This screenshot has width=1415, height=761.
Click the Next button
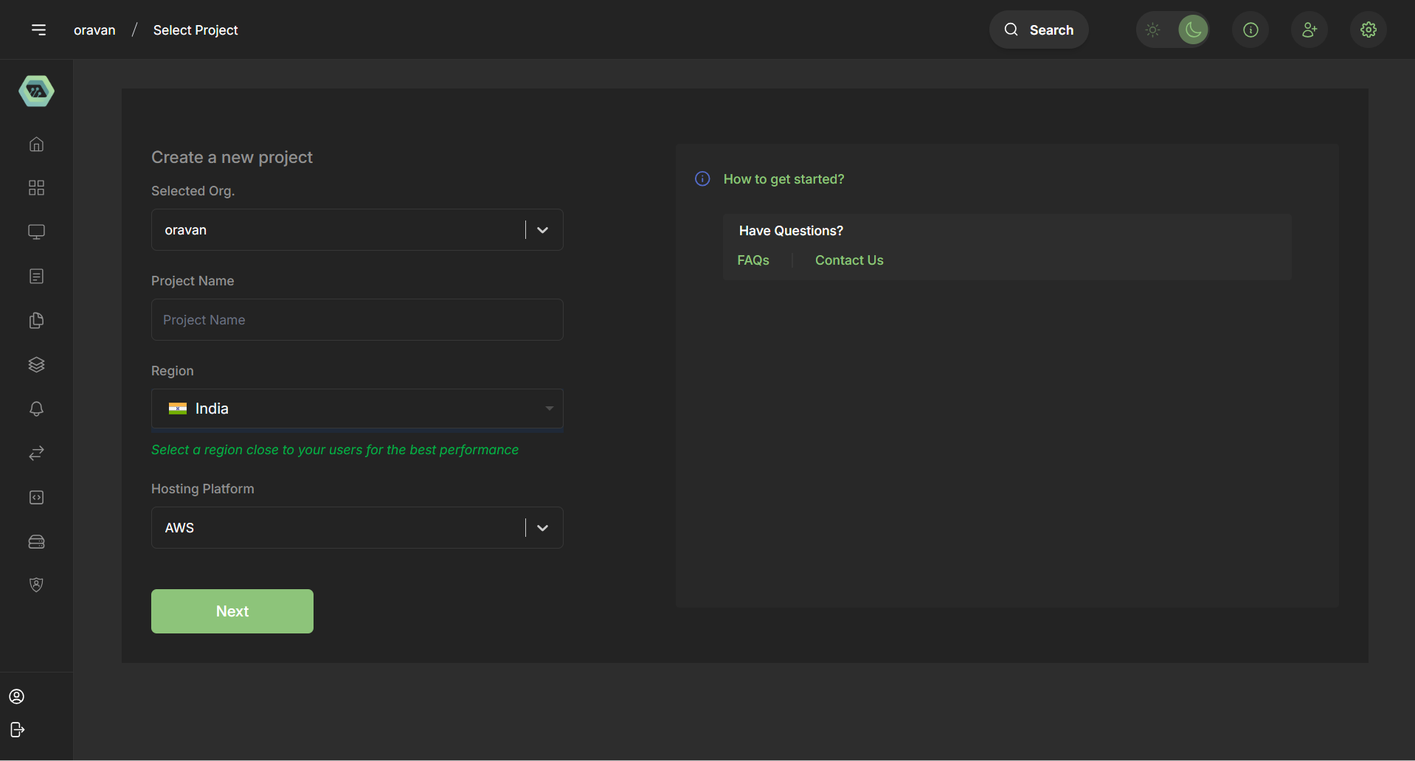(x=232, y=611)
